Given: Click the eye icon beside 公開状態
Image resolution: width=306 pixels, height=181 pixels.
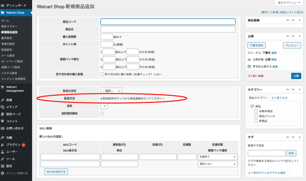Looking at the screenshot, I should (249, 60).
